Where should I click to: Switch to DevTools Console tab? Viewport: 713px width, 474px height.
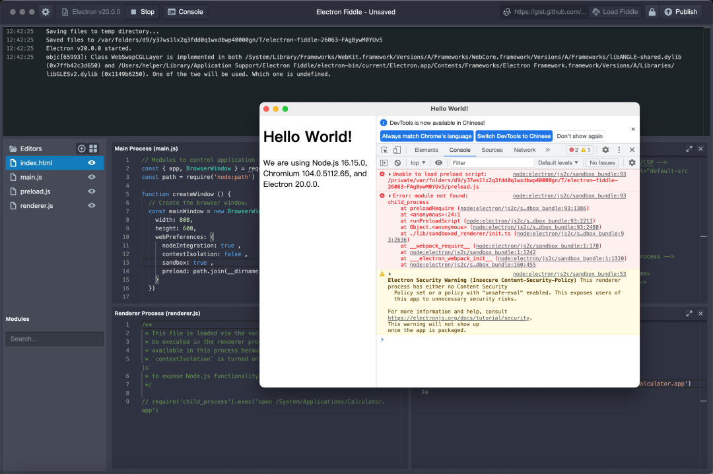point(459,150)
